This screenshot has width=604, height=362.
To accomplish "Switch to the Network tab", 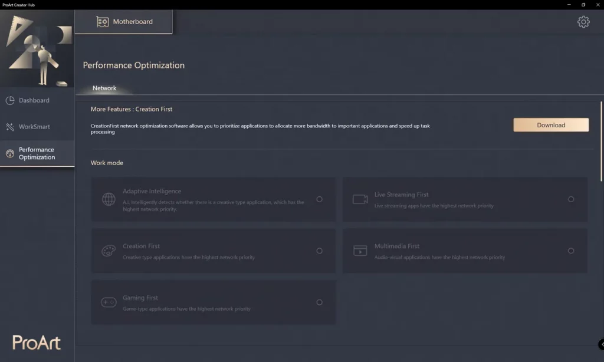I will click(x=104, y=88).
